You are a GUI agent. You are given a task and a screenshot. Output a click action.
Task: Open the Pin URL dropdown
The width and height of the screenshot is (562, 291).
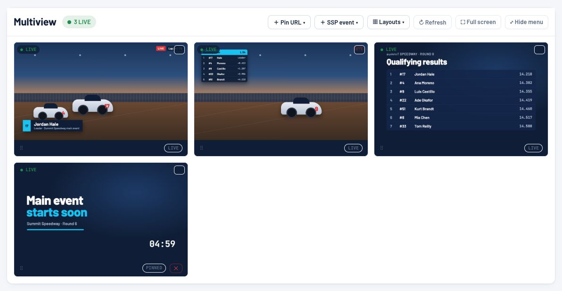289,22
